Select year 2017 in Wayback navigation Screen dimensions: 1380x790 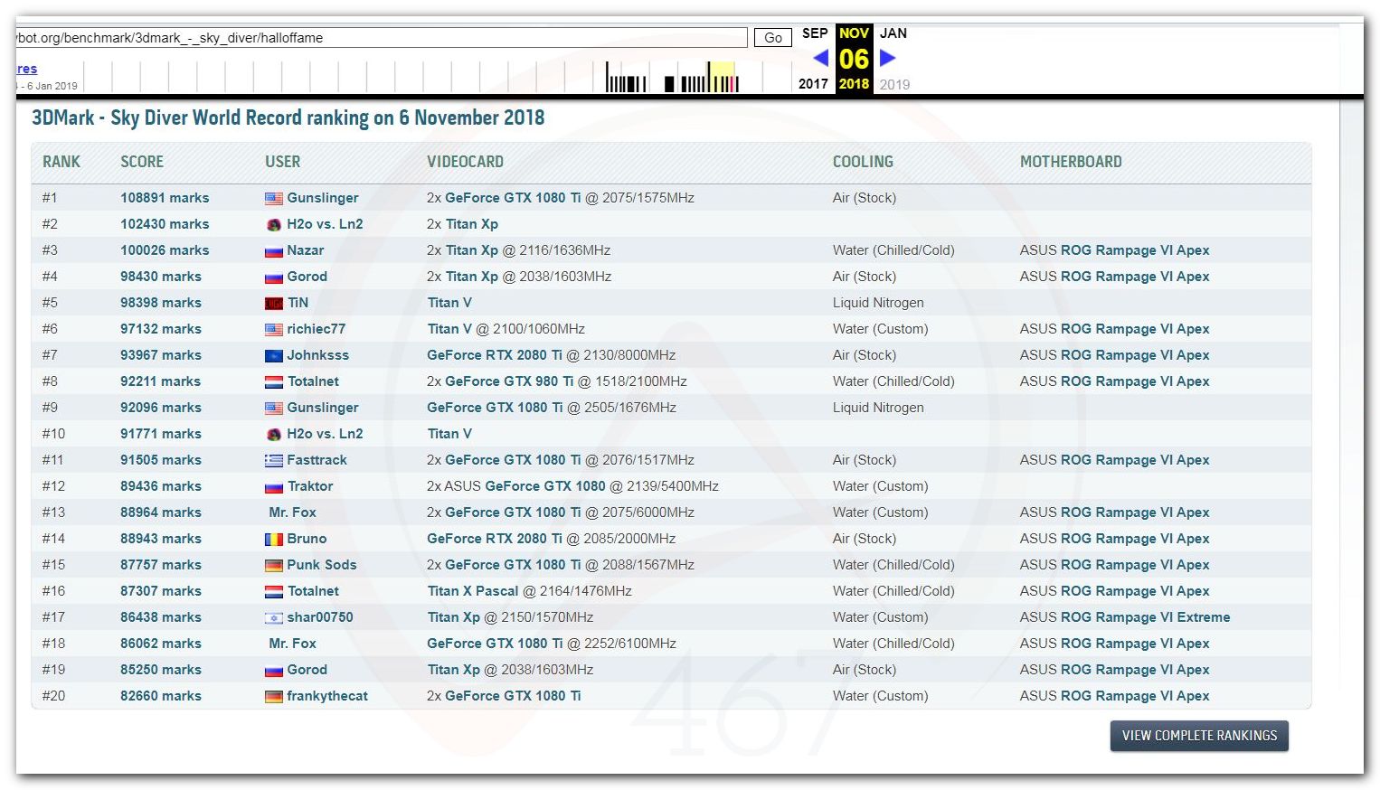(813, 84)
